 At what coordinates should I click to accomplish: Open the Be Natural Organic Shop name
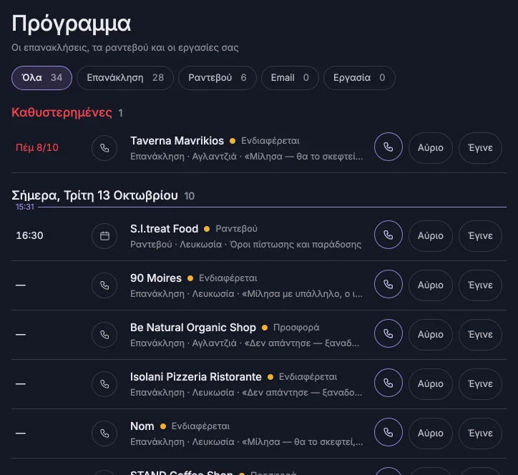[x=193, y=328]
